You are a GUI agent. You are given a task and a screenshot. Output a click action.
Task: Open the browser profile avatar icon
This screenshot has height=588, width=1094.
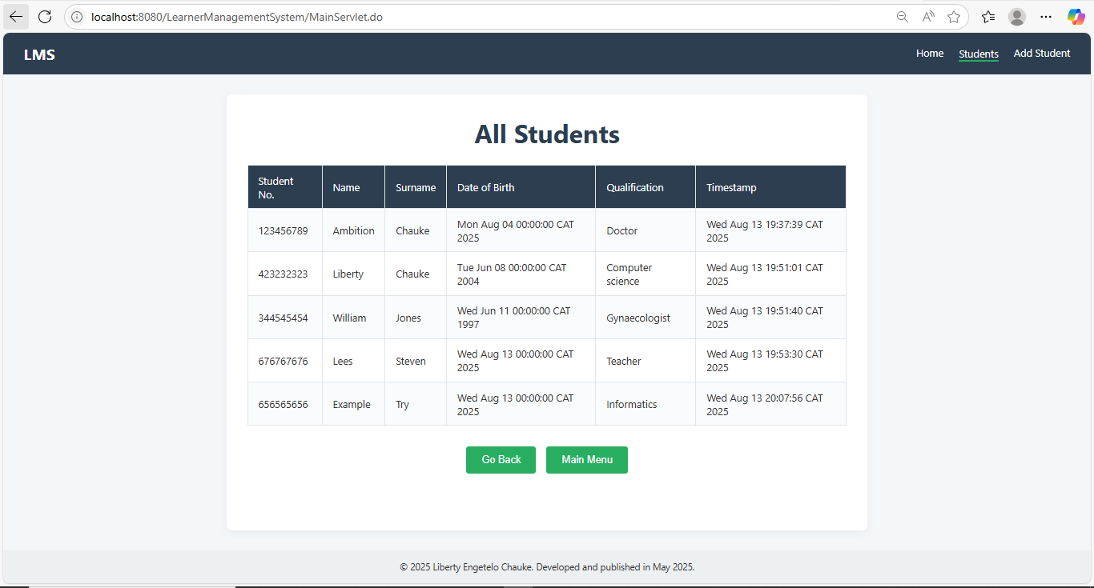1017,17
